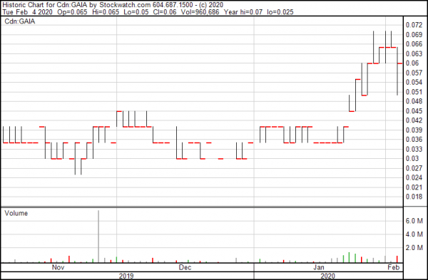Click the 0.027 price axis label
Image resolution: width=428 pixels, height=280 pixels.
414,168
